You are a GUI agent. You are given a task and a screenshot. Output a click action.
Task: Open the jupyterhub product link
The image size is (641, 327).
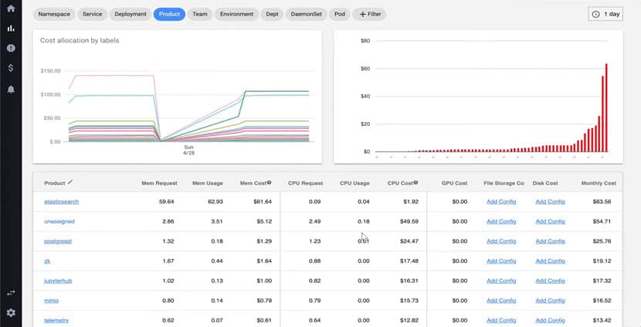pyautogui.click(x=58, y=281)
